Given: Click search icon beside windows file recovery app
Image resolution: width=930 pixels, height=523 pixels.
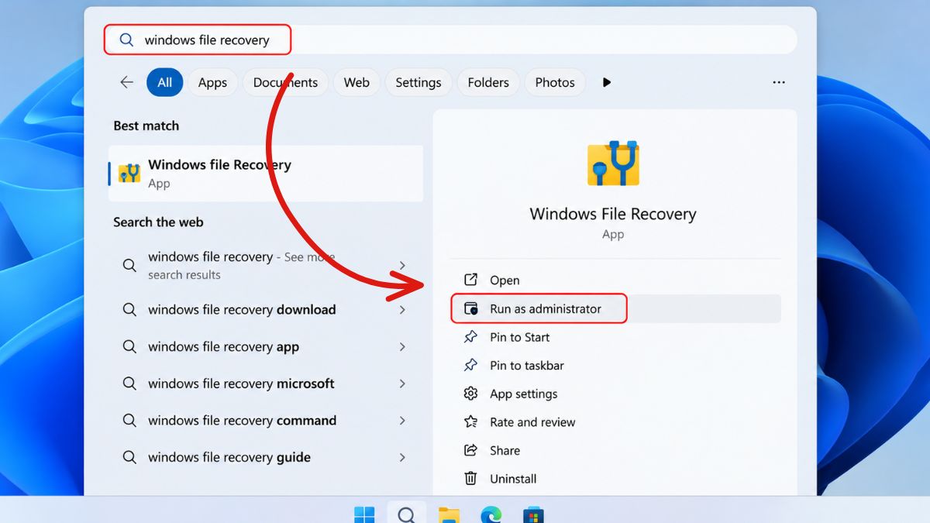Looking at the screenshot, I should [x=129, y=346].
